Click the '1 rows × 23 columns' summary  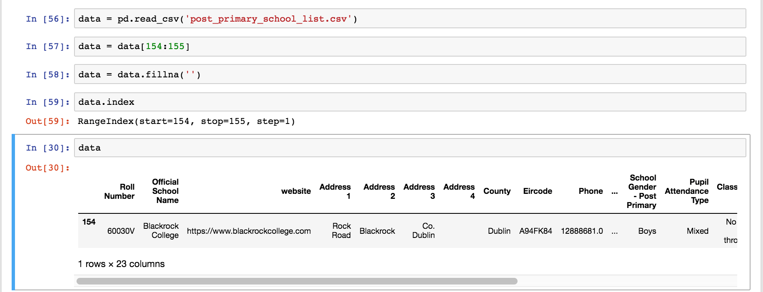pyautogui.click(x=121, y=264)
